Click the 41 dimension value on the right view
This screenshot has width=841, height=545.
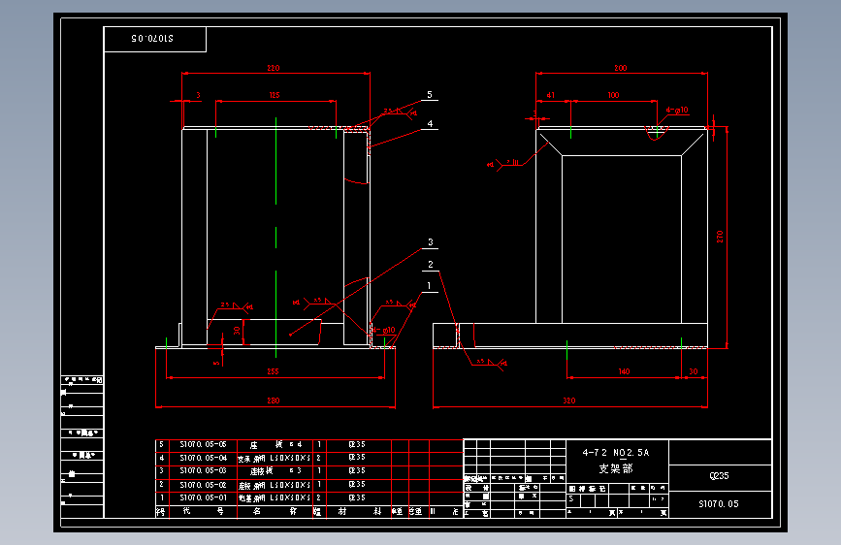551,95
